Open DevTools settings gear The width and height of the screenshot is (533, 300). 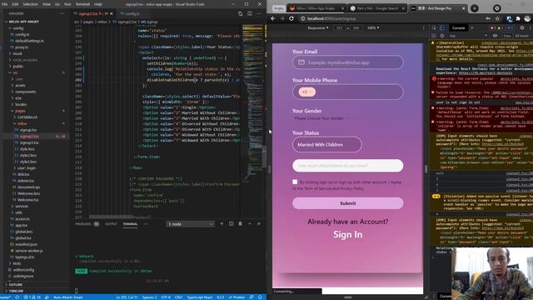pyautogui.click(x=522, y=27)
